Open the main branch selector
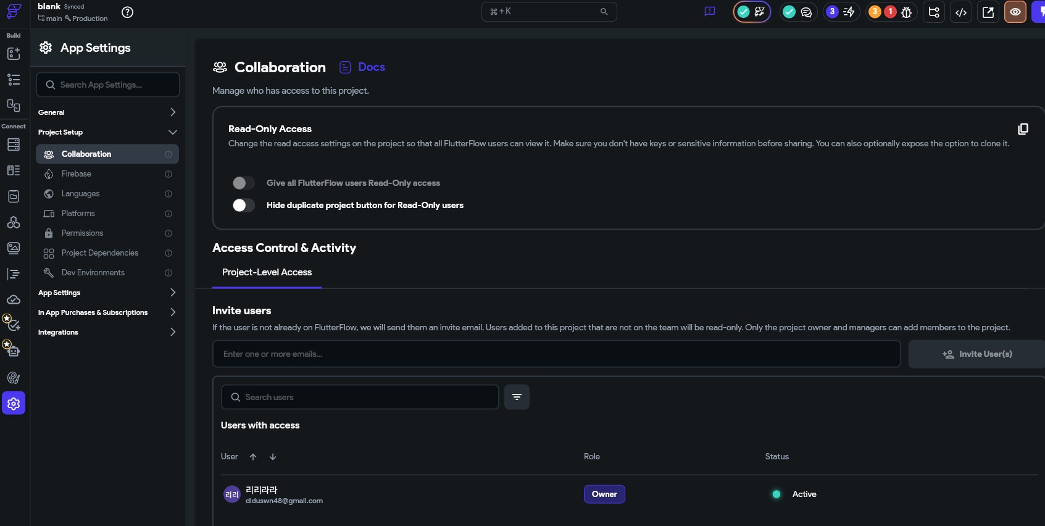 (50, 19)
